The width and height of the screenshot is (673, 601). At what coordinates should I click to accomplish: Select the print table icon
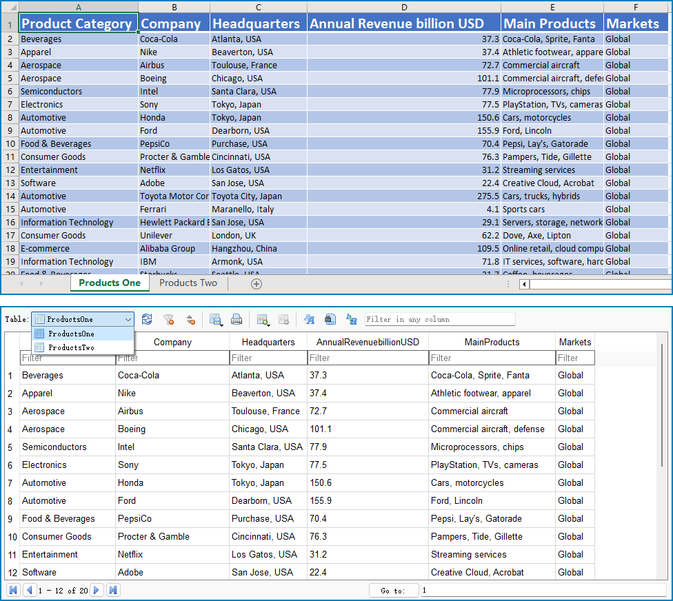pos(236,318)
